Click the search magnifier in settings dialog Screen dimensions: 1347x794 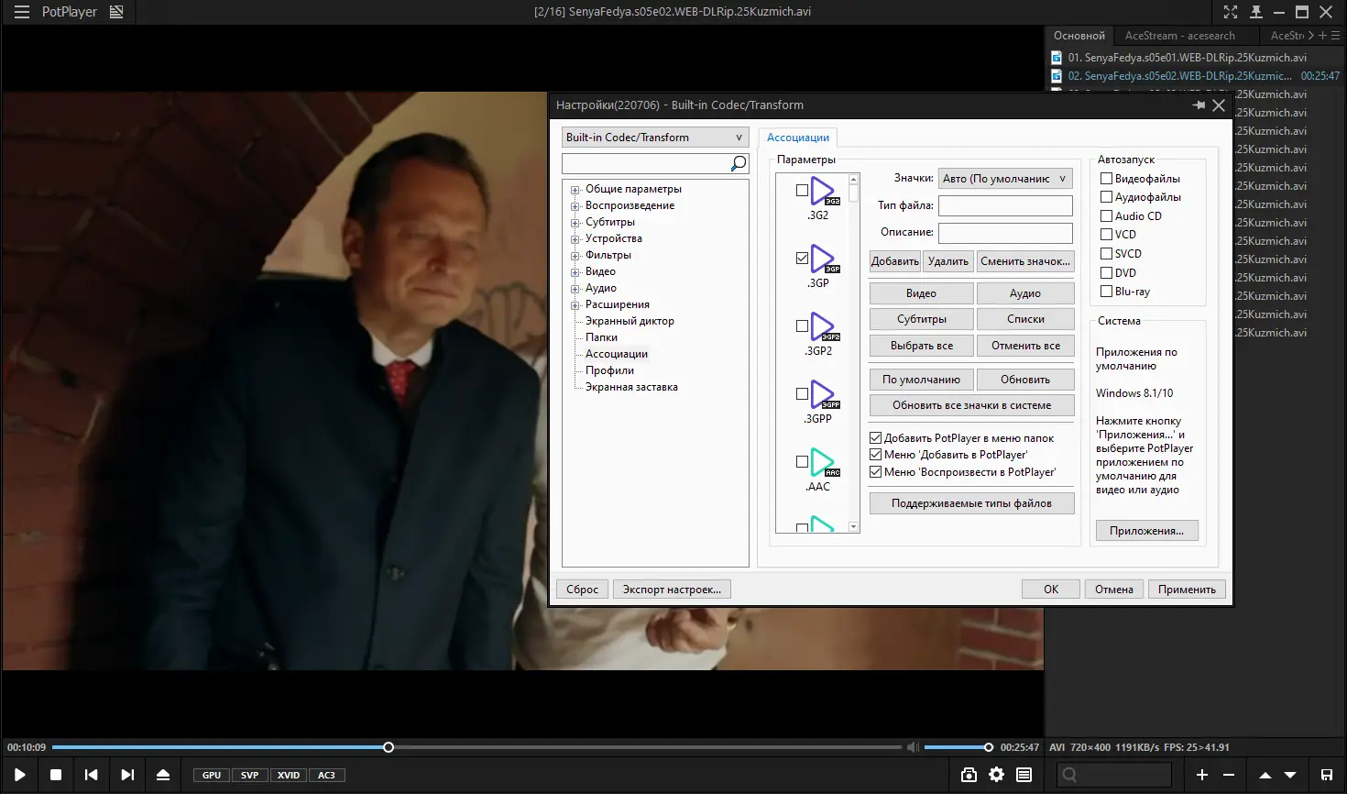[739, 163]
